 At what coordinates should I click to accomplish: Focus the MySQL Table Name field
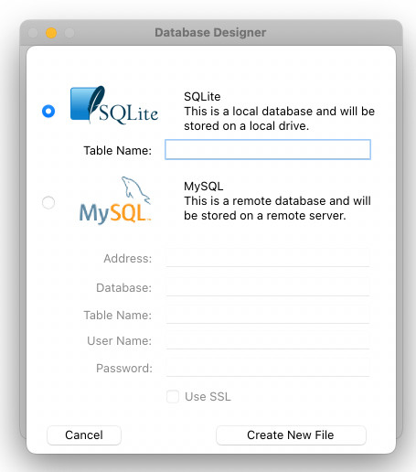[x=268, y=315]
